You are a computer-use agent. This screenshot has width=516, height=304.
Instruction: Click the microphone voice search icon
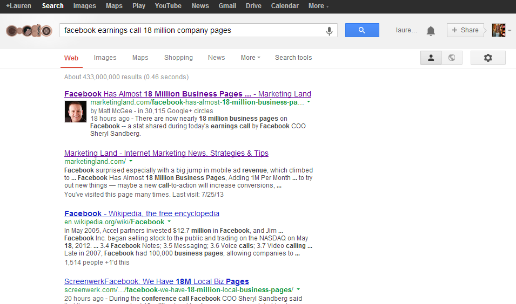[329, 31]
